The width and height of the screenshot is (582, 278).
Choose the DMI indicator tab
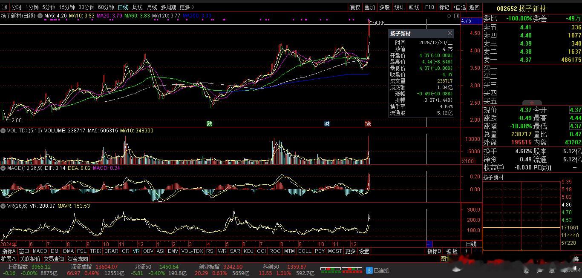point(55,251)
